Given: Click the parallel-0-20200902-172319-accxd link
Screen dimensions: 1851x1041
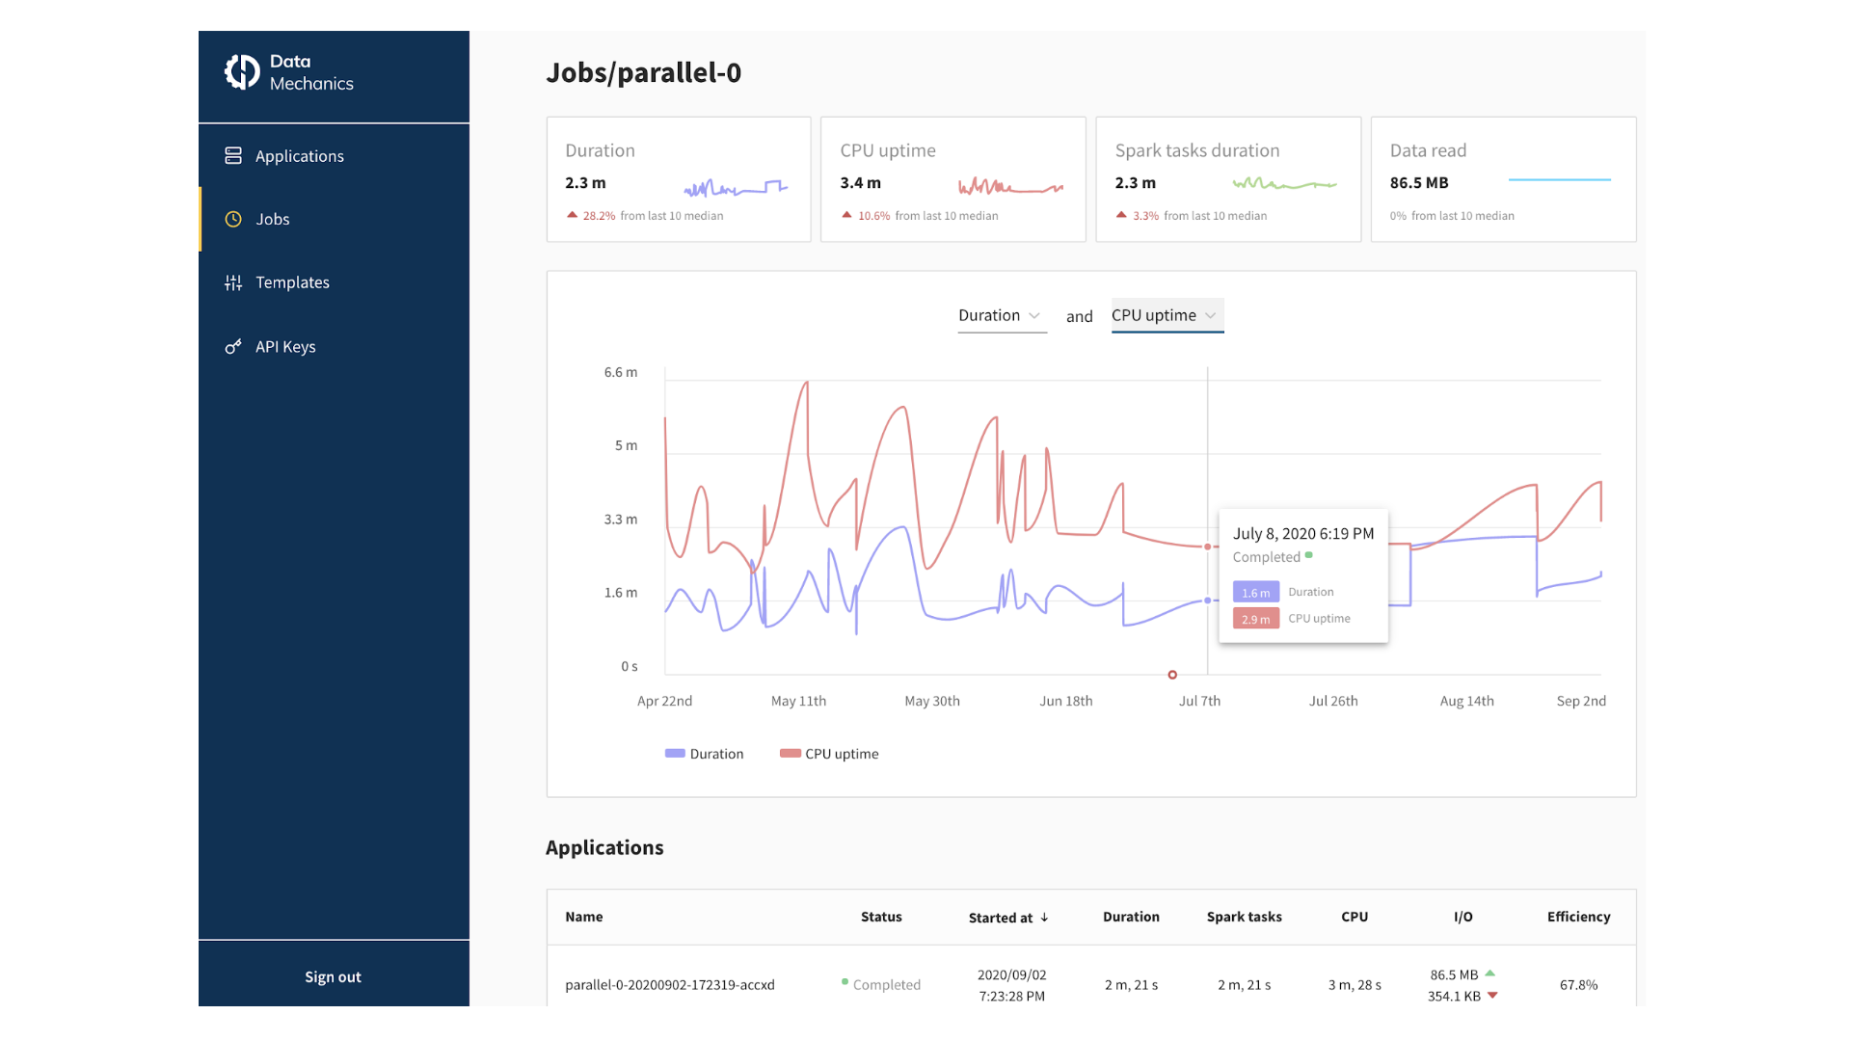Looking at the screenshot, I should coord(670,984).
